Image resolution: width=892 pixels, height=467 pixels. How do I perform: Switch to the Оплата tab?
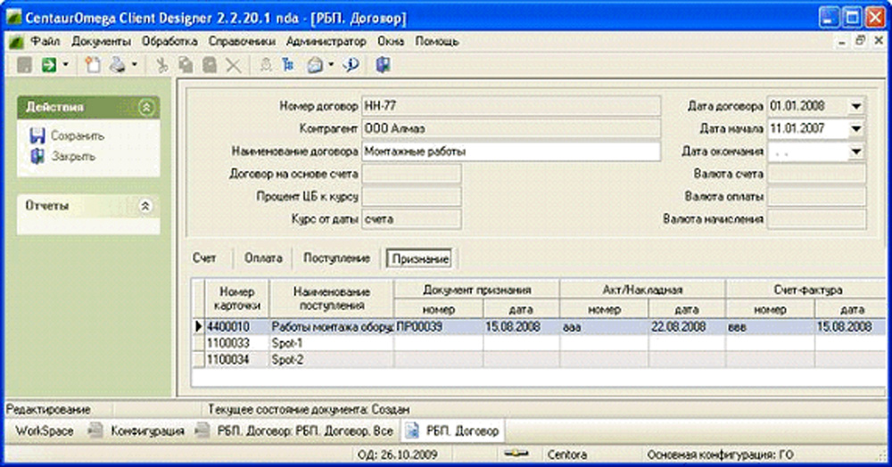263,258
